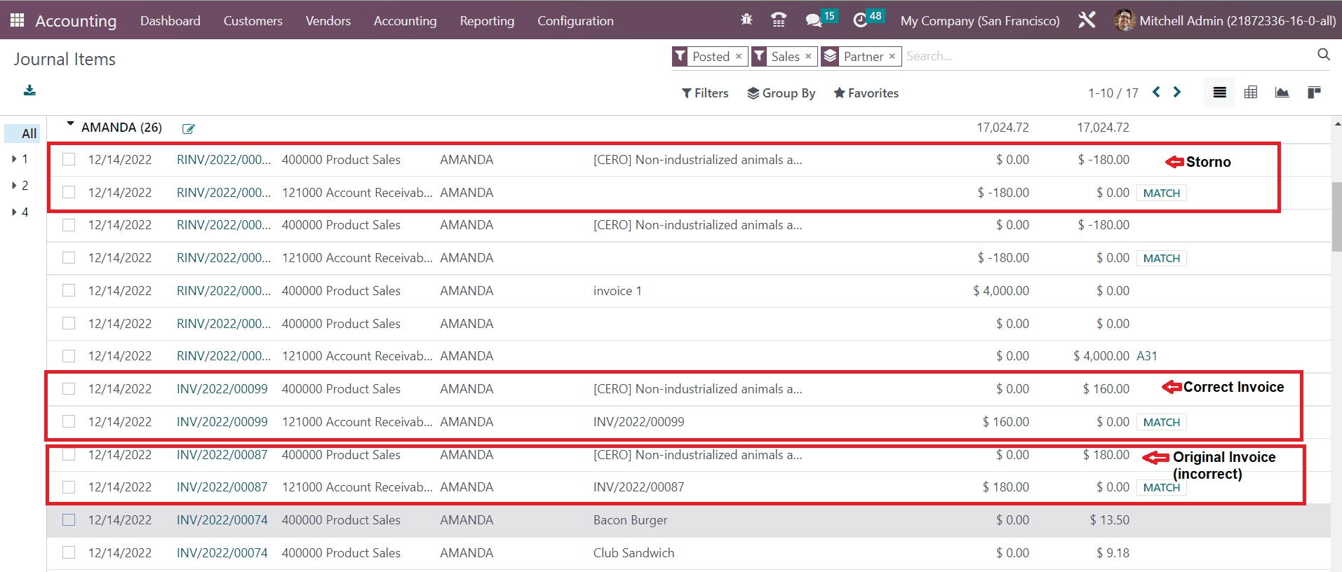The width and height of the screenshot is (1342, 572).
Task: Switch to graph chart view
Action: (x=1282, y=93)
